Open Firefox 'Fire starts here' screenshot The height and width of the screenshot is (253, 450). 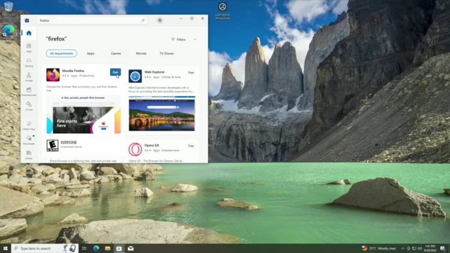[x=83, y=114]
